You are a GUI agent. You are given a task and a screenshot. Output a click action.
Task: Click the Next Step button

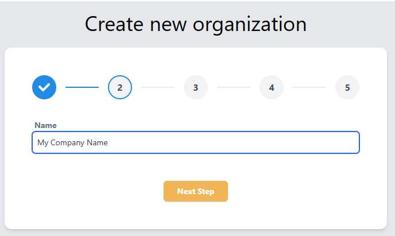click(x=196, y=191)
